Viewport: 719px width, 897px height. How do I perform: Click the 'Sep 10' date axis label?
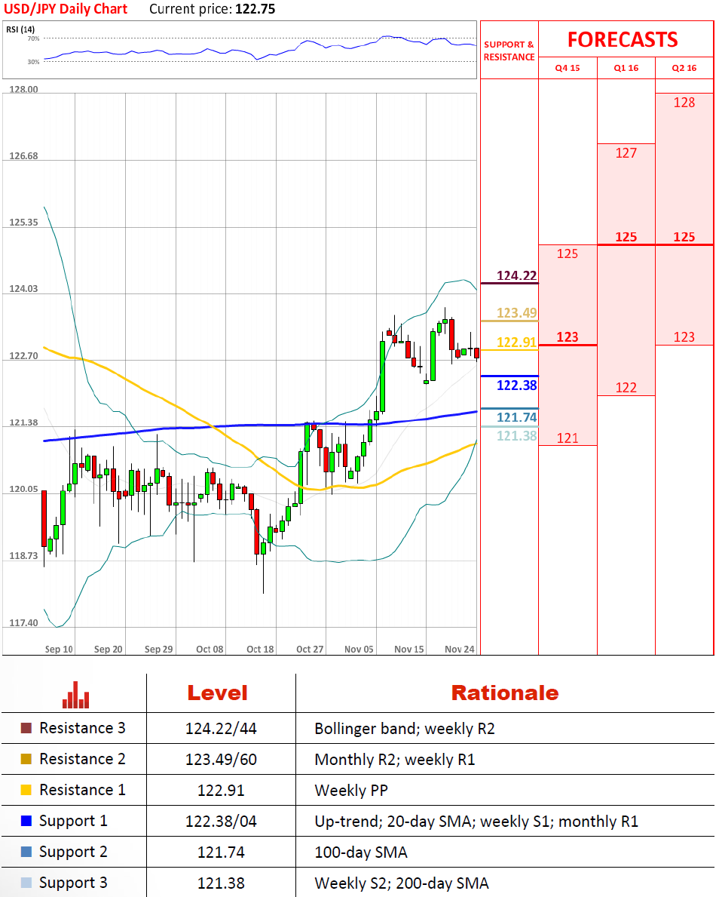(x=59, y=650)
